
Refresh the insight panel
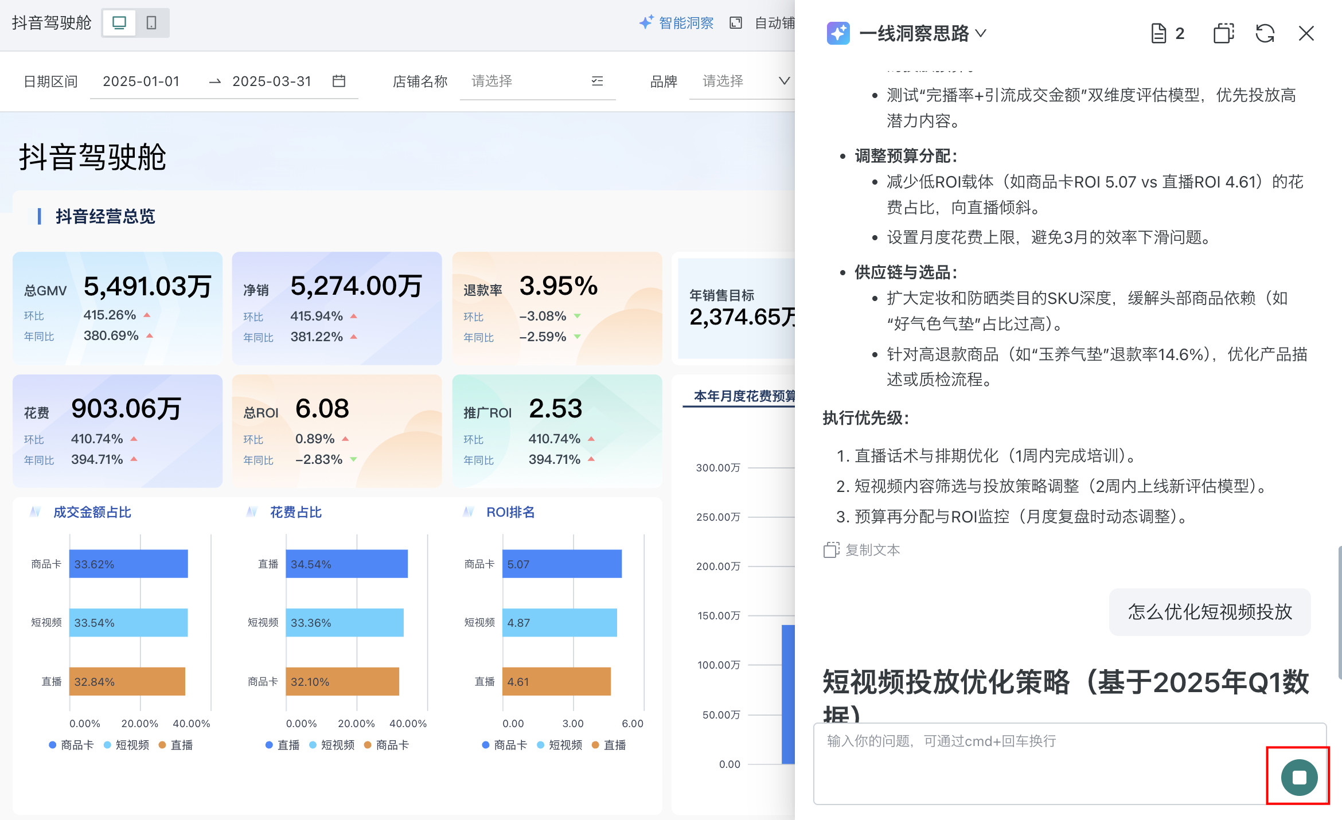1265,33
